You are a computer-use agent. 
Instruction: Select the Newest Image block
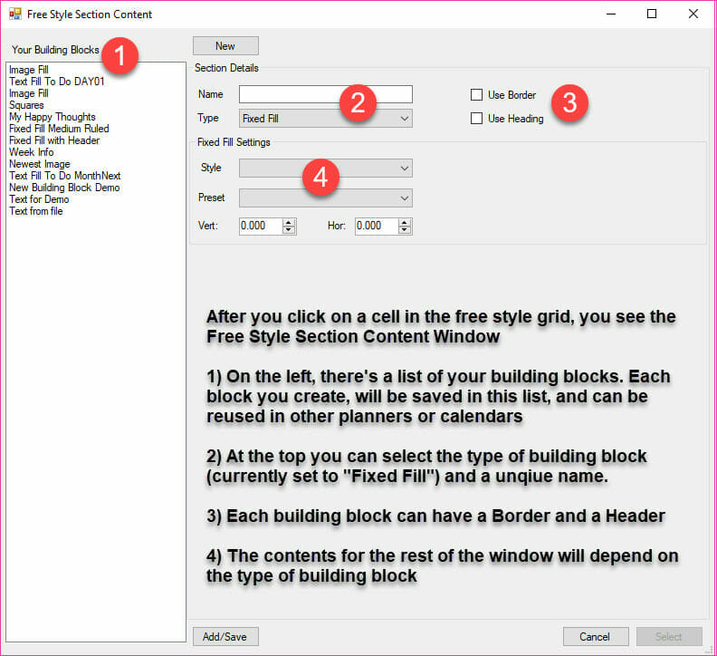pos(40,164)
